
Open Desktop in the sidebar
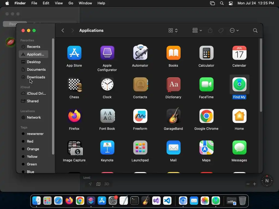click(x=34, y=62)
